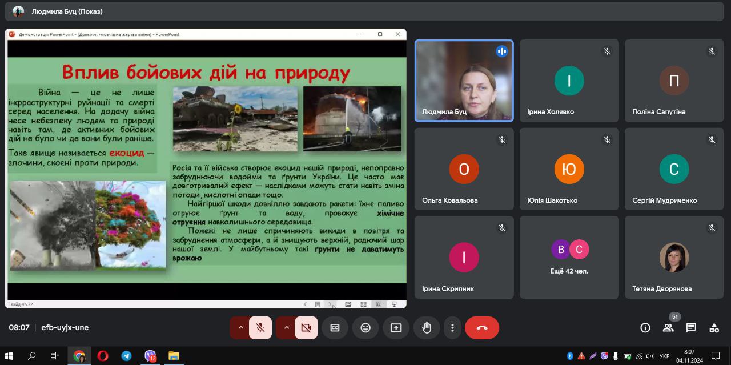Raise your hand in the meeting
This screenshot has height=365, width=731.
pos(427,328)
